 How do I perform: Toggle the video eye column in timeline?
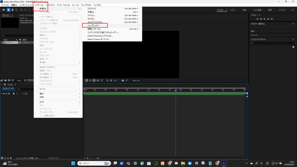coord(3,94)
